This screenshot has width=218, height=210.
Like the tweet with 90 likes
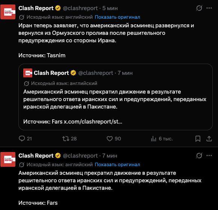tap(110, 139)
